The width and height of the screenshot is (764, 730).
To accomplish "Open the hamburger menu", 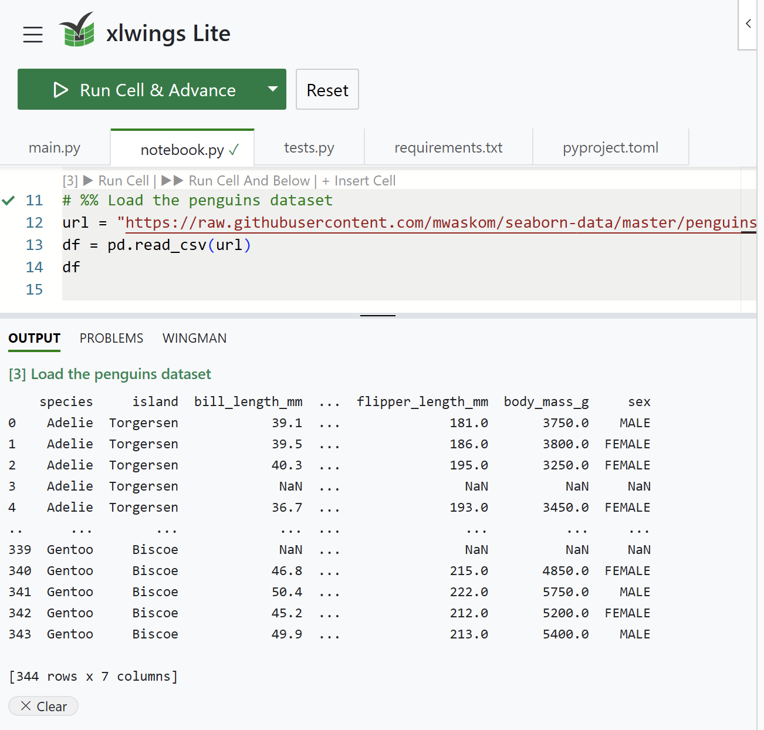I will [x=33, y=35].
